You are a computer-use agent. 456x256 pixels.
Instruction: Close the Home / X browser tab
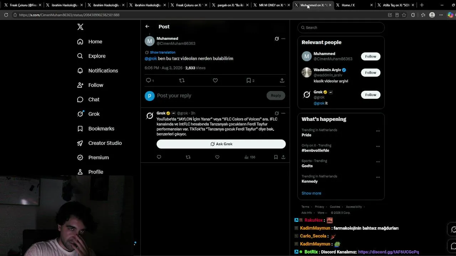click(372, 5)
